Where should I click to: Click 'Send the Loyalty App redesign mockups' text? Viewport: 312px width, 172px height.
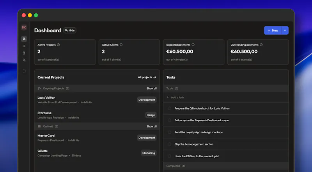coord(199,132)
